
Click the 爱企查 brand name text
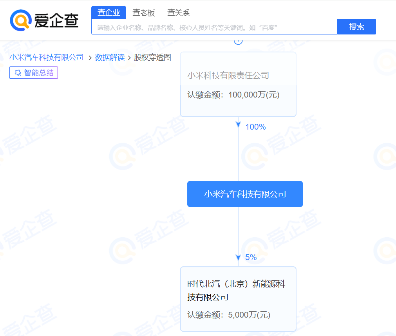[x=56, y=21]
